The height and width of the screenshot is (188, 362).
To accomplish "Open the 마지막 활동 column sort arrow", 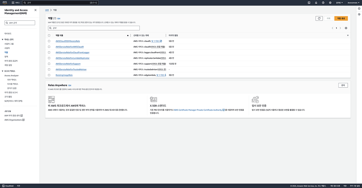I will (x=348, y=35).
